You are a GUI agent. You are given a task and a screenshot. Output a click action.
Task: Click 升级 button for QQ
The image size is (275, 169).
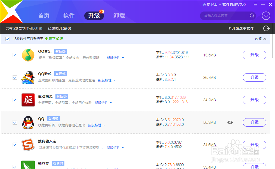tap(254, 122)
